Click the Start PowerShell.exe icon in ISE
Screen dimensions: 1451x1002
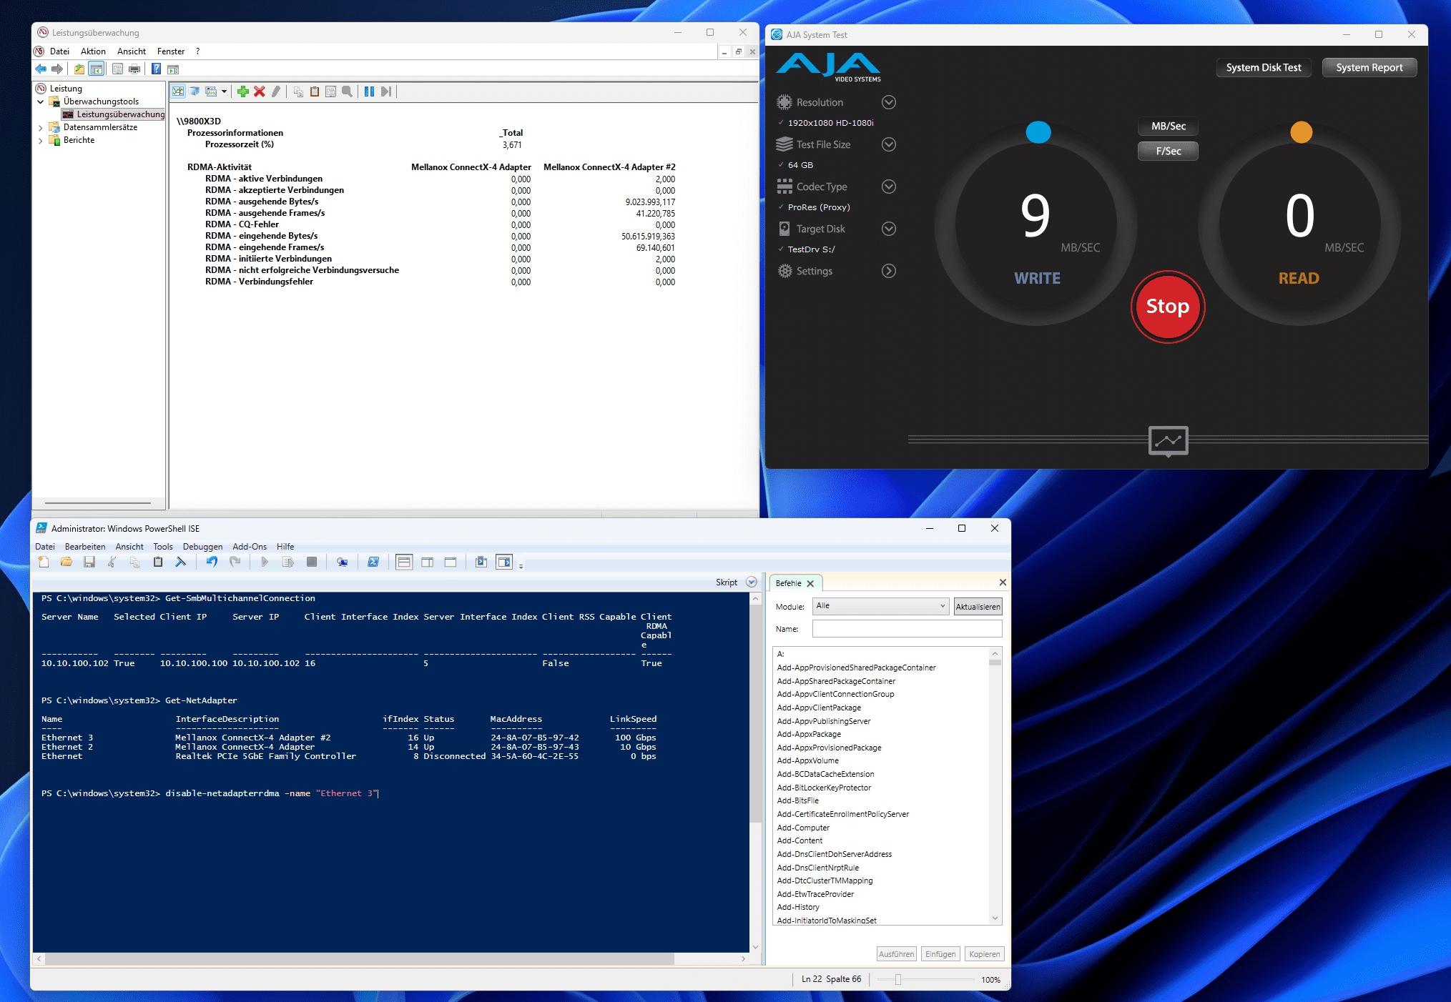(x=373, y=562)
